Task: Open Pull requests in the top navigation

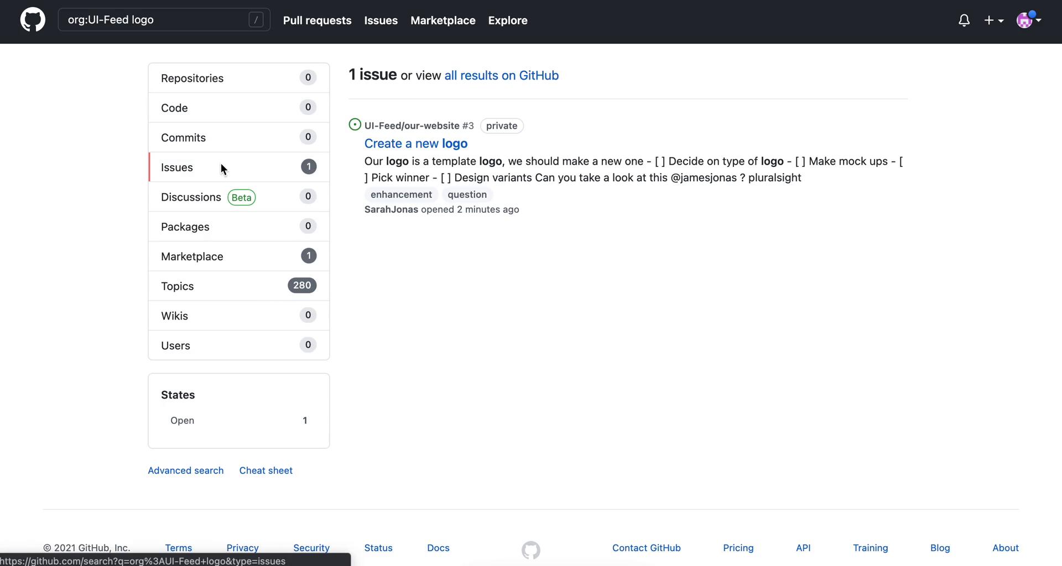Action: 317,20
